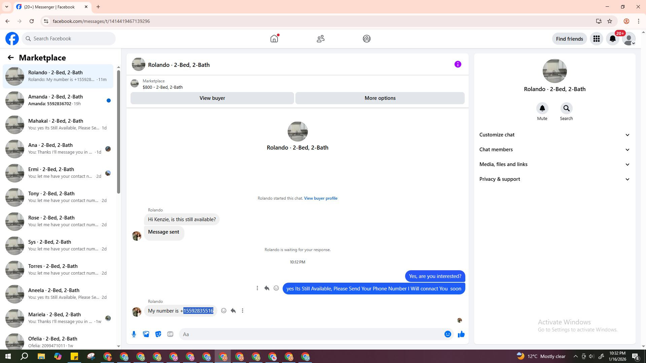Open the Friends tab in top navigation
The width and height of the screenshot is (646, 363).
tap(320, 39)
